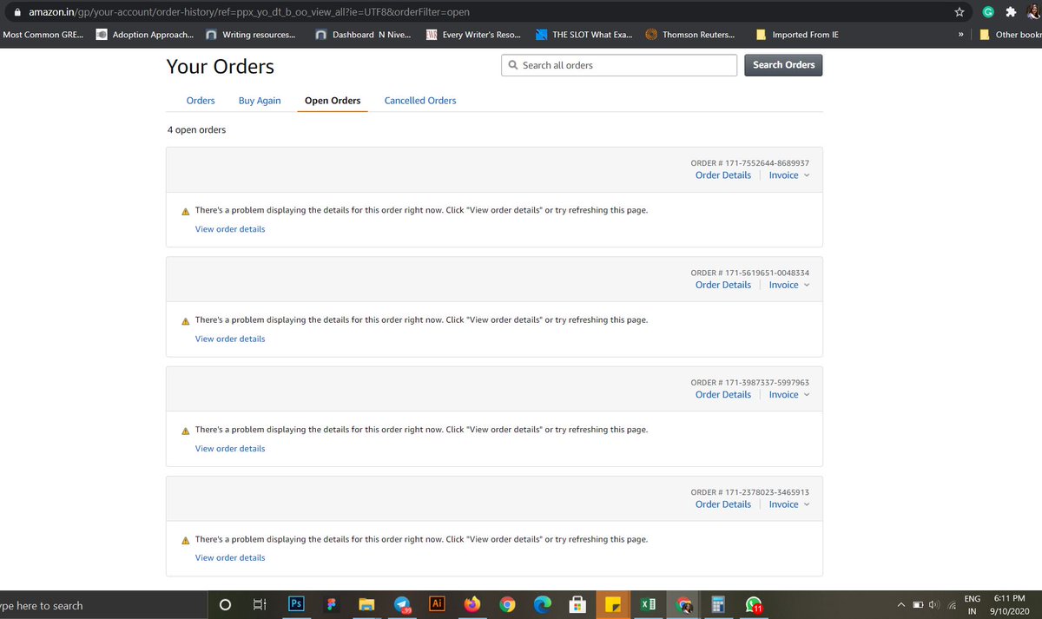Open the Chrome extensions puzzle icon
Screen dimensions: 1042x619
[x=1011, y=12]
